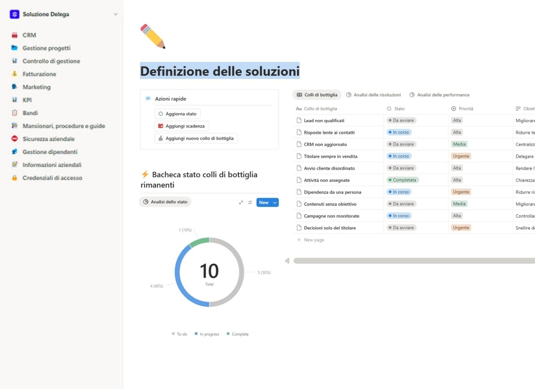Expand the status chart to full view
This screenshot has width=535, height=389.
[241, 202]
